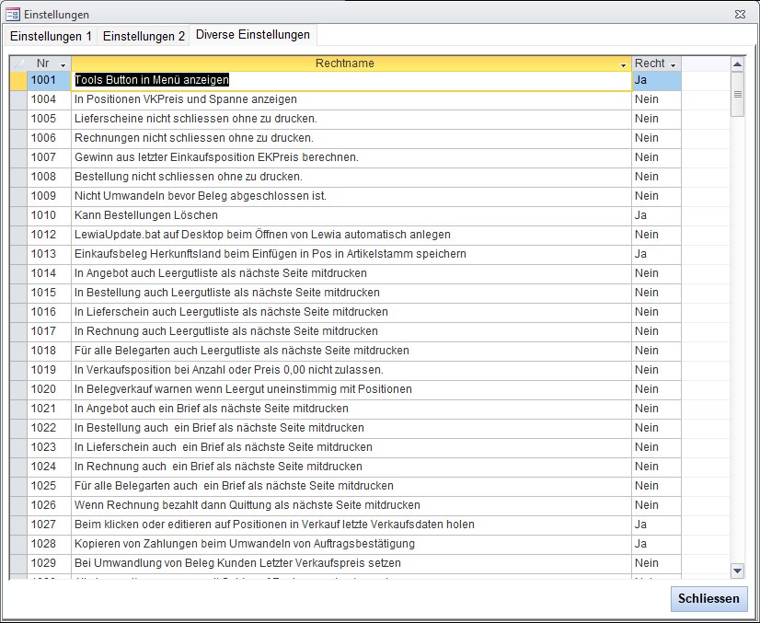Screen dimensions: 760x623
Task: Click the select-all corner box of the grid
Action: pos(18,63)
